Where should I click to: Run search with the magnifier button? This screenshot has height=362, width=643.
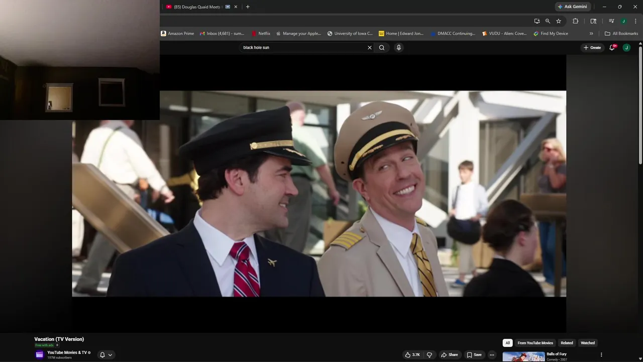click(382, 48)
